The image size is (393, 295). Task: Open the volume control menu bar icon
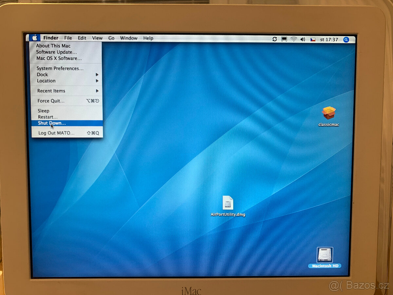tap(302, 39)
